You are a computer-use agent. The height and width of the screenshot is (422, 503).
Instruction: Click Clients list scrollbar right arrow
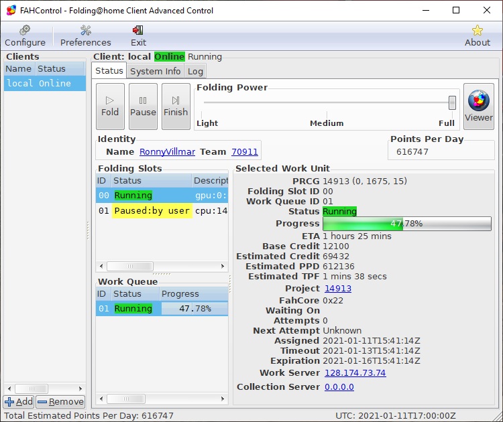(x=80, y=389)
